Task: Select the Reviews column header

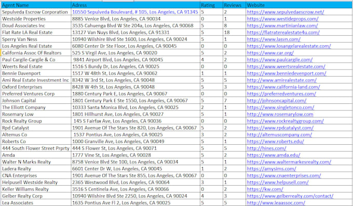Action: (234, 5)
